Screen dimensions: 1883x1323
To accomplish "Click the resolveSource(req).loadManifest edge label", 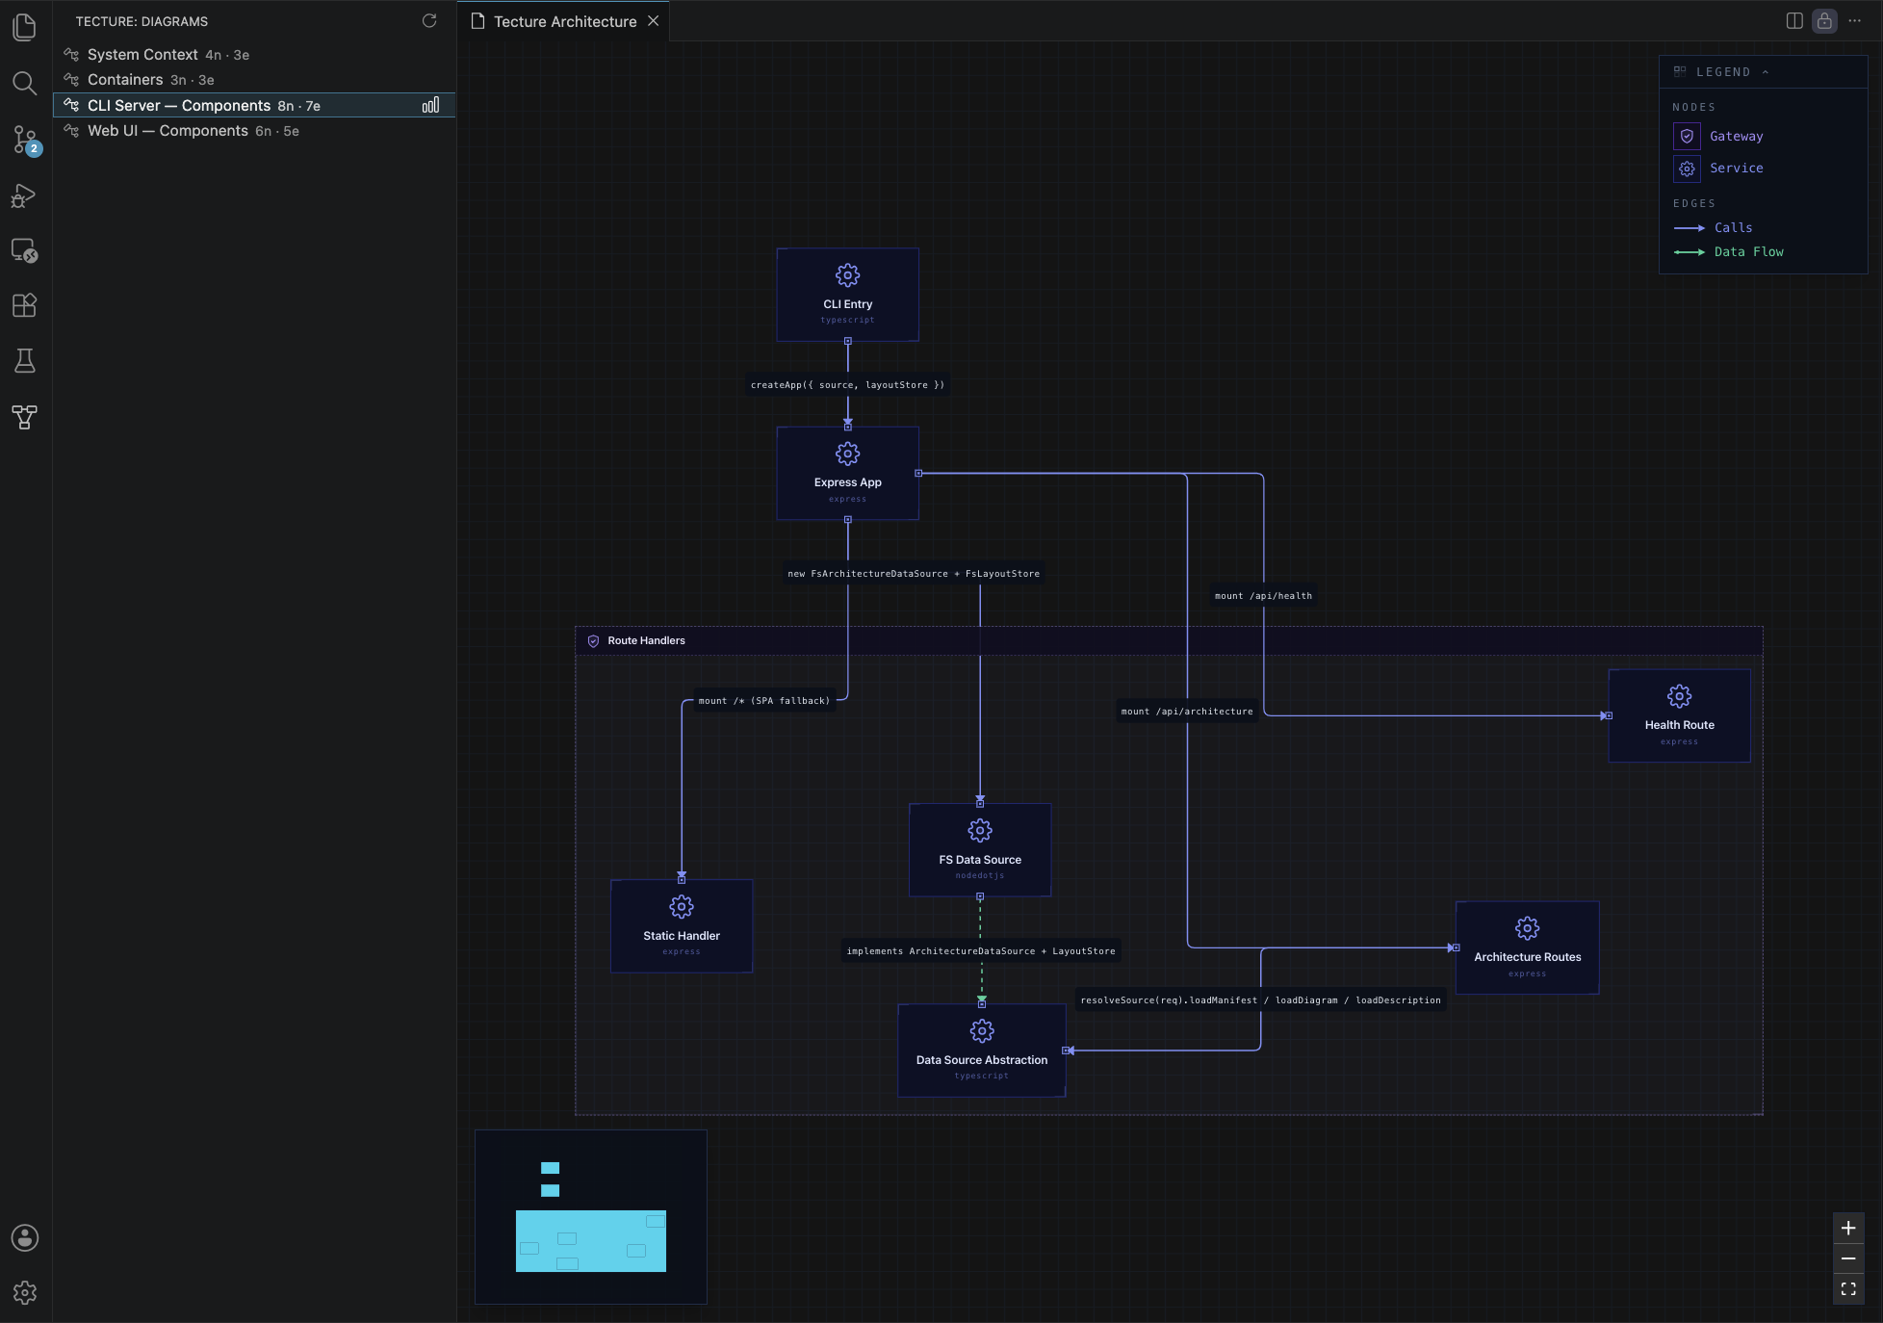I will click(x=1260, y=1000).
